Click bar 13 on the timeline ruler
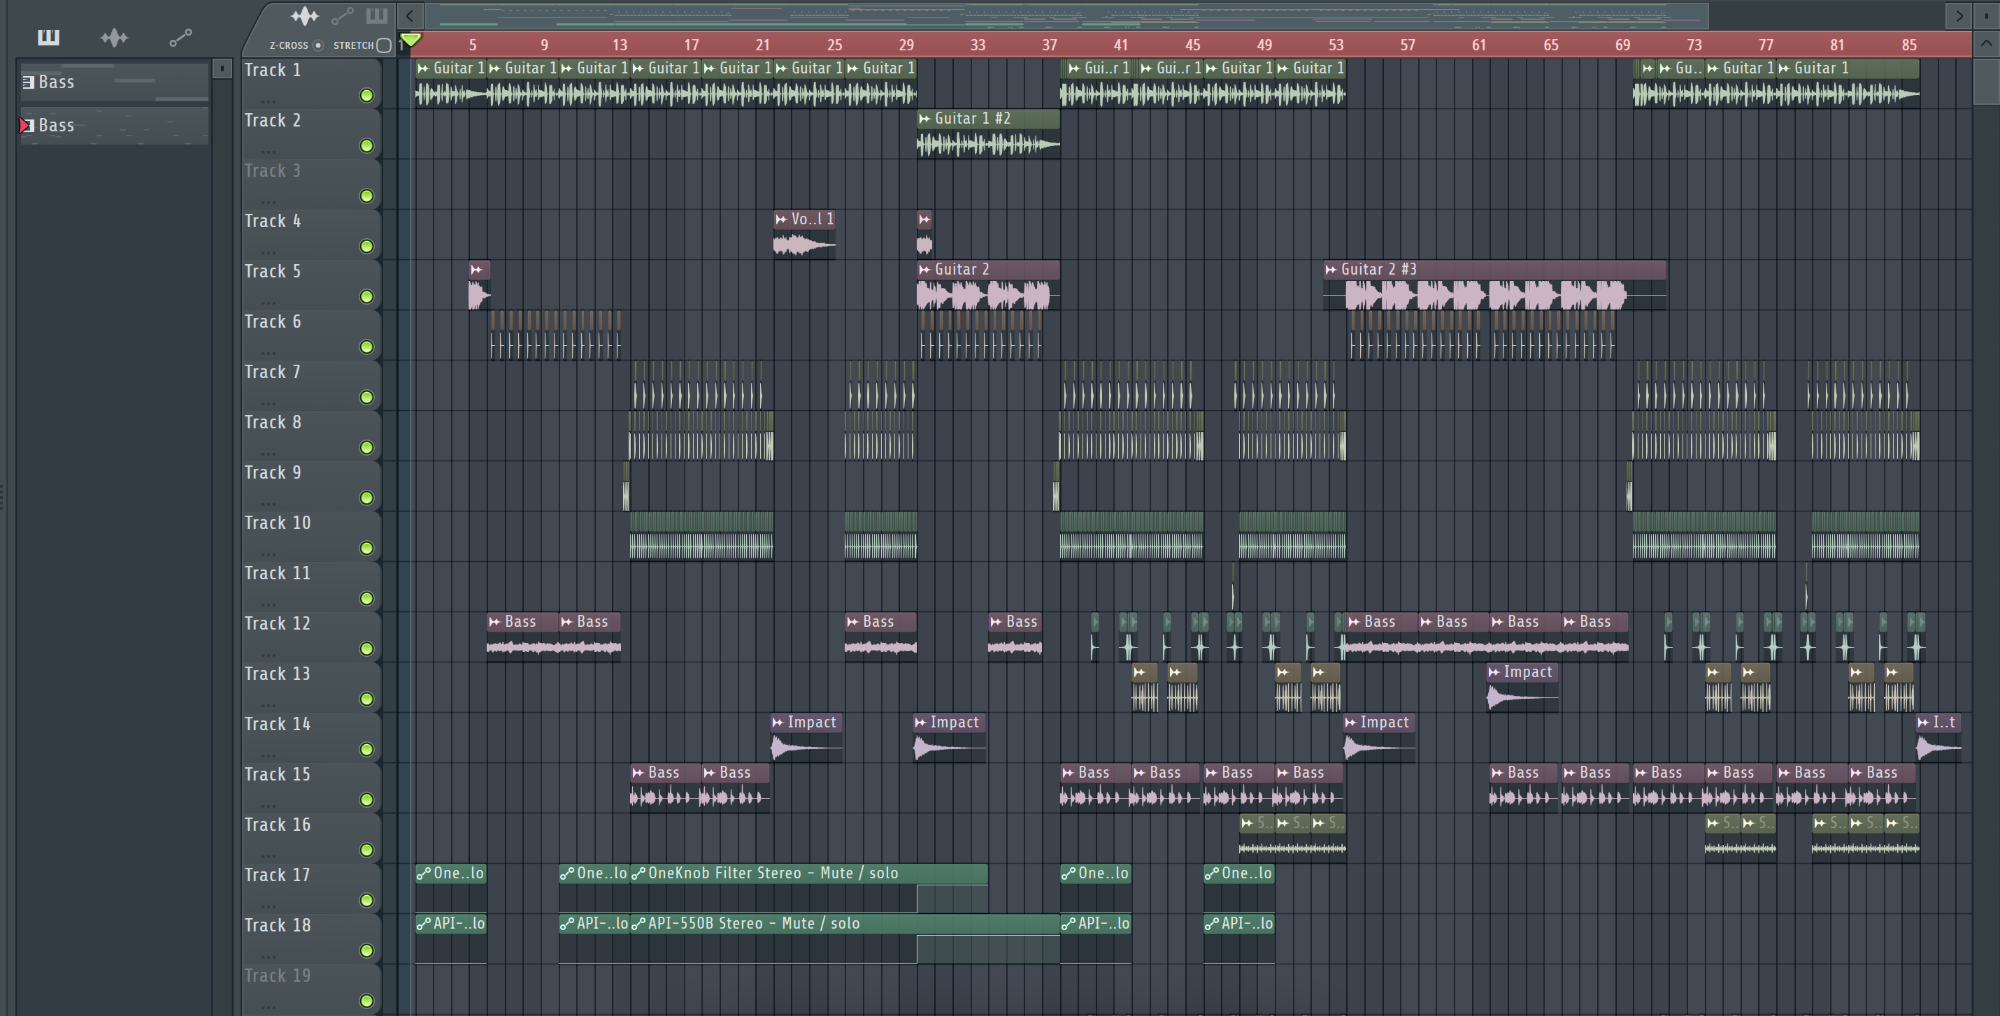The width and height of the screenshot is (2000, 1016). 620,45
